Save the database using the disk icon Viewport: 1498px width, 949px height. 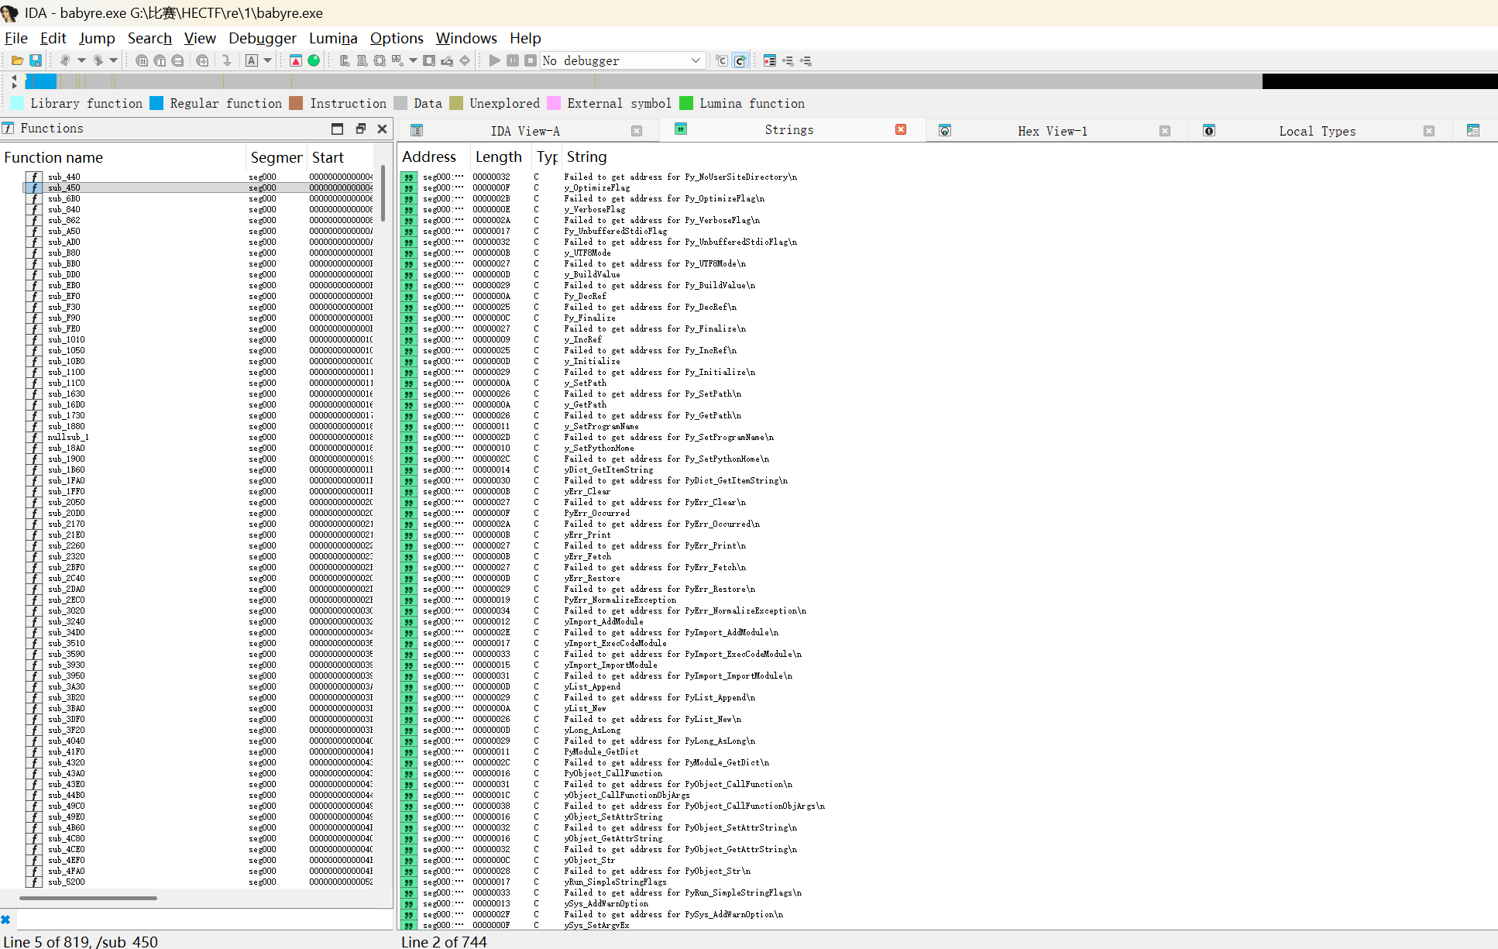(x=36, y=60)
